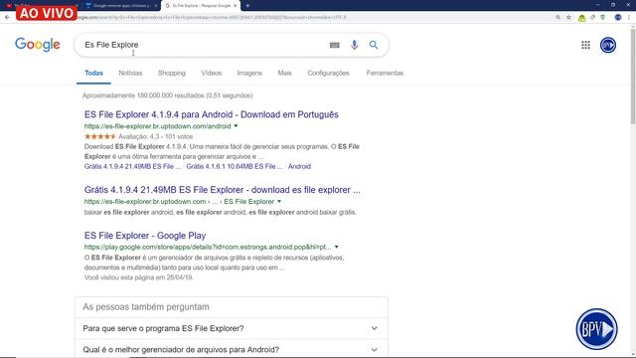
Task: Expand Para que serve o programa ES File Explorer
Action: (x=232, y=328)
